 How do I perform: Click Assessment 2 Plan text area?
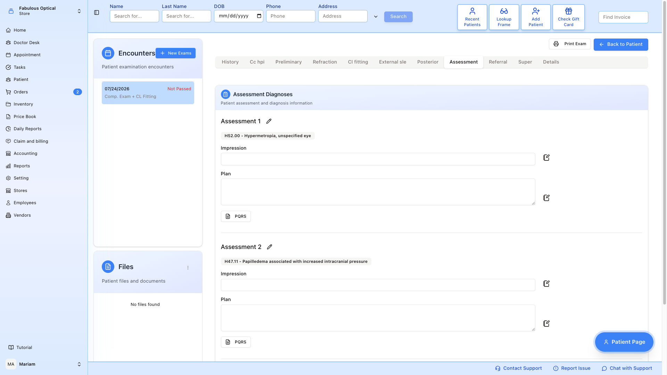coord(378,318)
